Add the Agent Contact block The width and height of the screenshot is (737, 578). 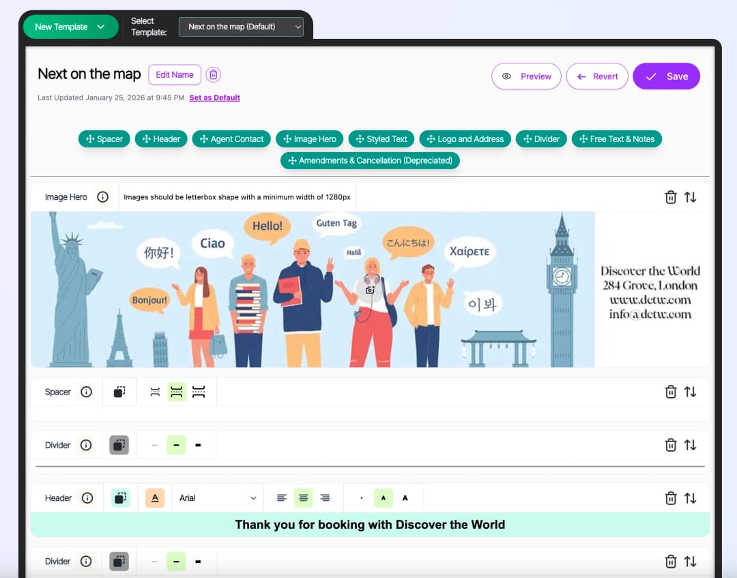[x=231, y=139]
